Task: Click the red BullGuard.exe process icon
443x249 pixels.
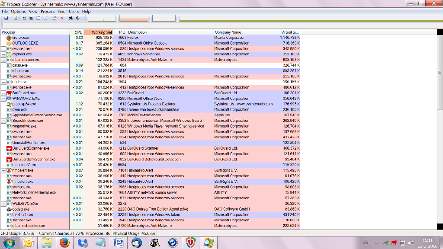Action: click(x=9, y=93)
